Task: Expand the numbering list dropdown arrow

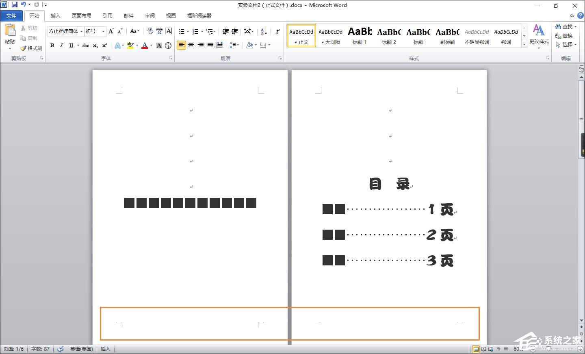Action: point(202,31)
